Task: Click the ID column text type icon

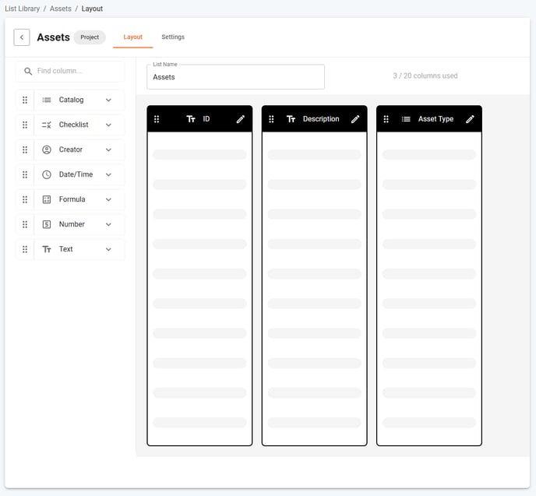Action: click(191, 119)
